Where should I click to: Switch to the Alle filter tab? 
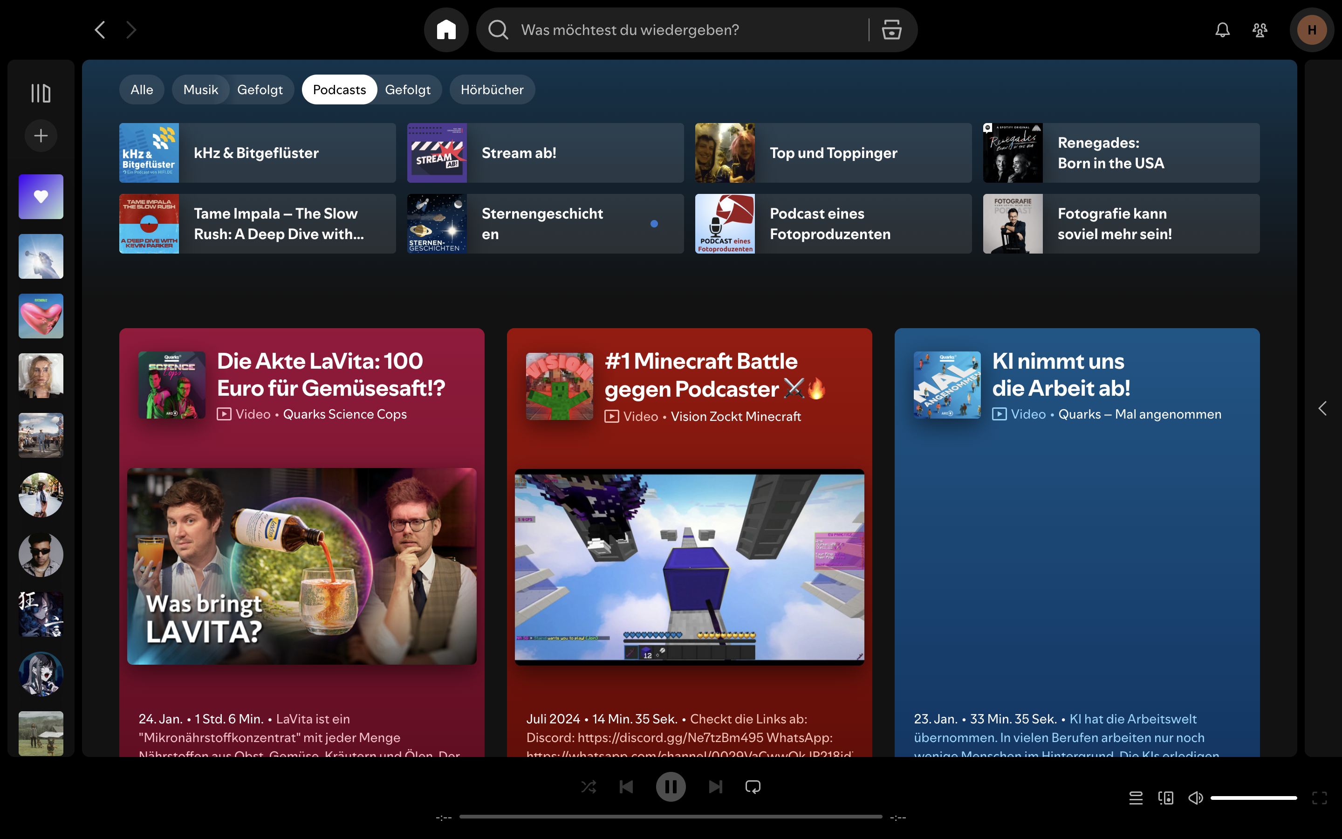click(141, 90)
